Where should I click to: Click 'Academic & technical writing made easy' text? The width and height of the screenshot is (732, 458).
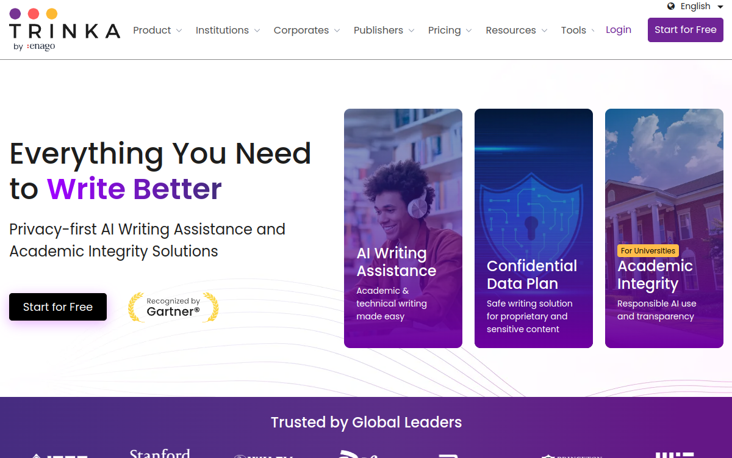pyautogui.click(x=392, y=304)
